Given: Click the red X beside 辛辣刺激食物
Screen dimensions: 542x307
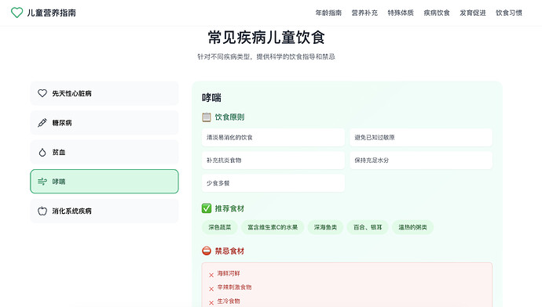Looking at the screenshot, I should 211,289.
